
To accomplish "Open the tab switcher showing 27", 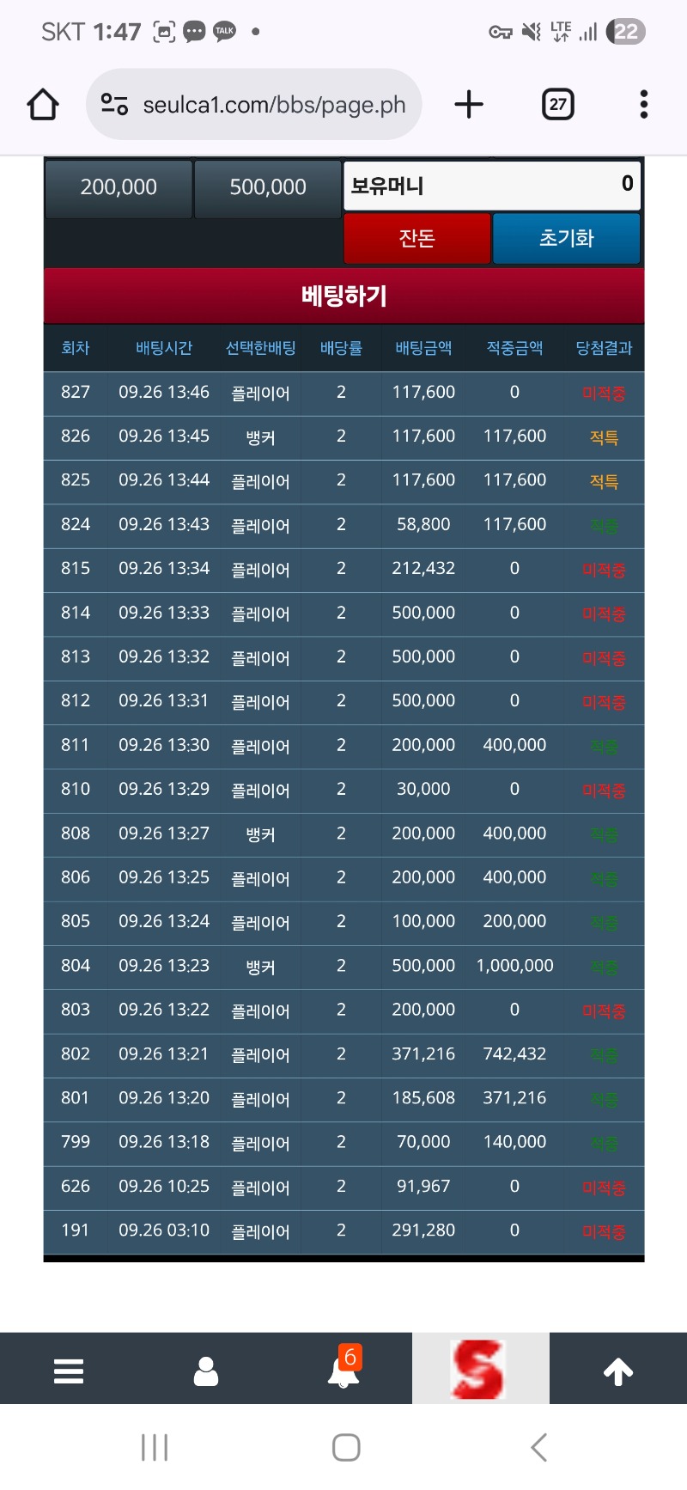I will [x=558, y=105].
